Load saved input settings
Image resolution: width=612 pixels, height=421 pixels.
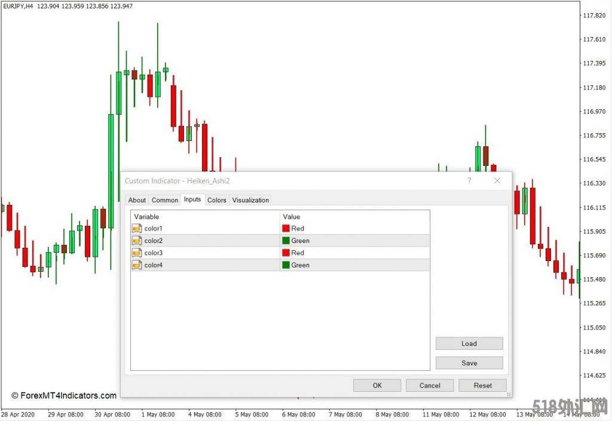click(469, 343)
